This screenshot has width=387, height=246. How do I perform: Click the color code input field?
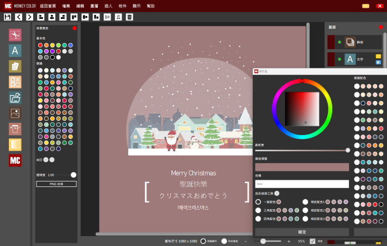301,184
